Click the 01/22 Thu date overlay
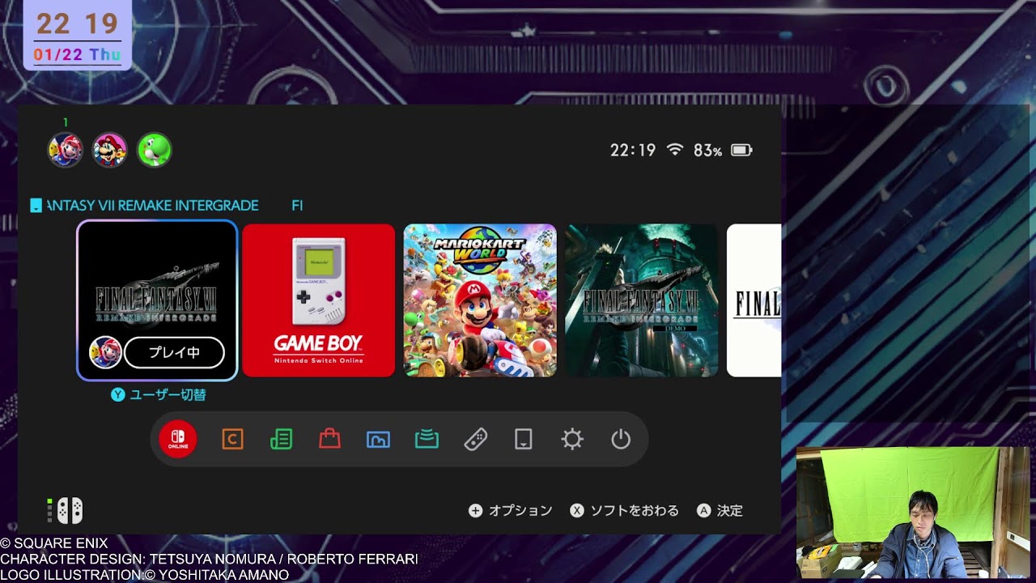 click(78, 54)
